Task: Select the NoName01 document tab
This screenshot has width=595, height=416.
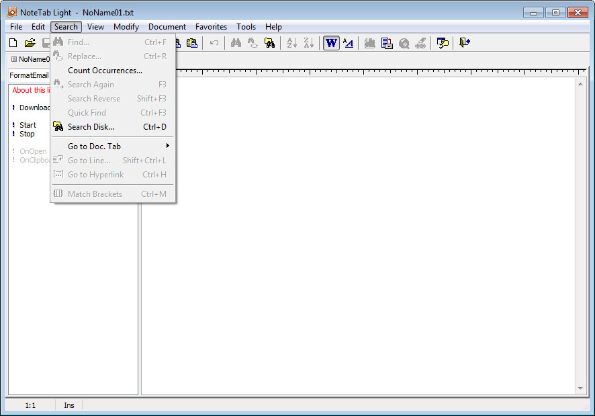Action: click(x=30, y=59)
